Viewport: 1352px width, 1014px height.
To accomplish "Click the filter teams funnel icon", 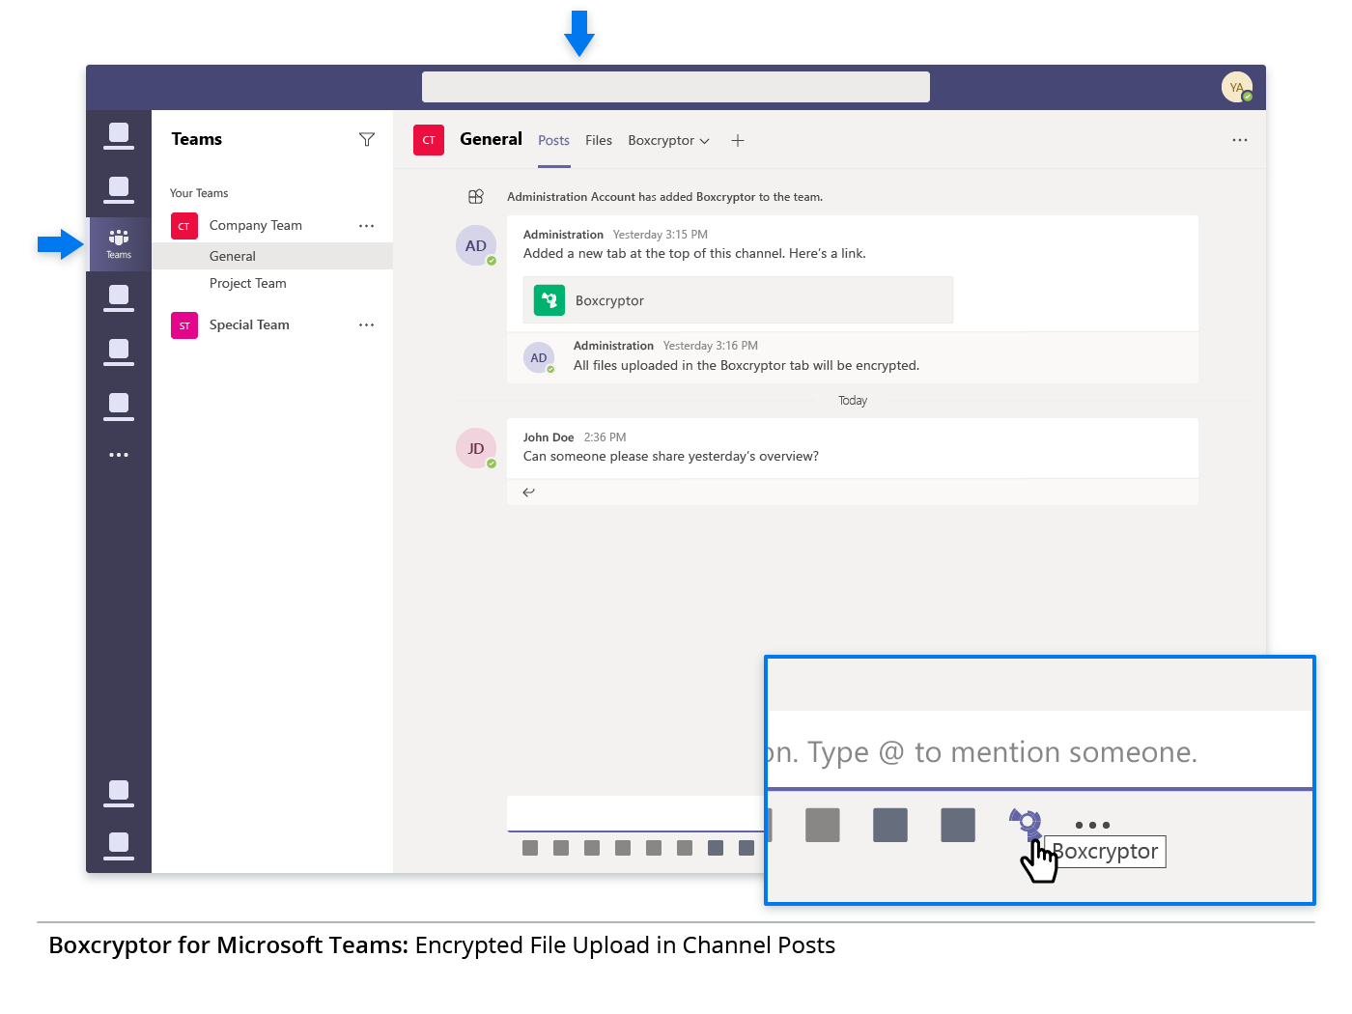I will pyautogui.click(x=367, y=140).
